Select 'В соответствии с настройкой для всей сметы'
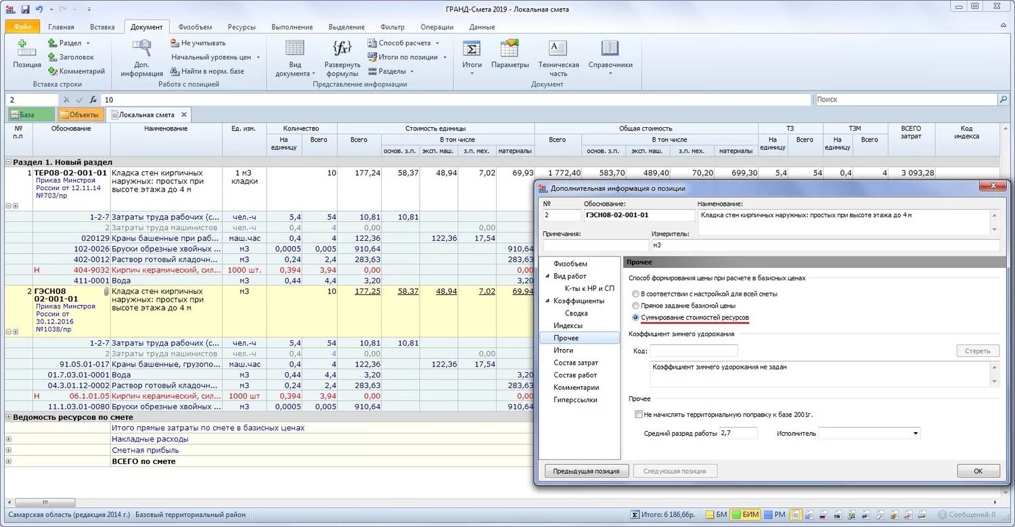 point(635,294)
